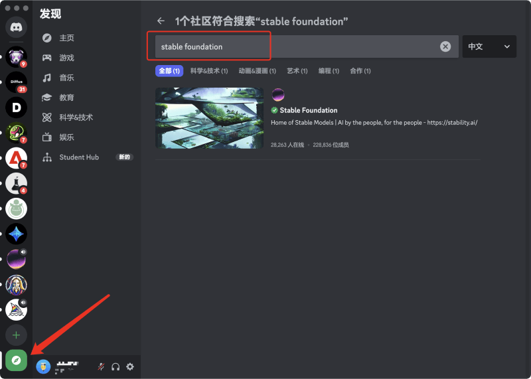The image size is (531, 379).
Task: Select the 编程 (1) filter tab
Action: (x=329, y=71)
